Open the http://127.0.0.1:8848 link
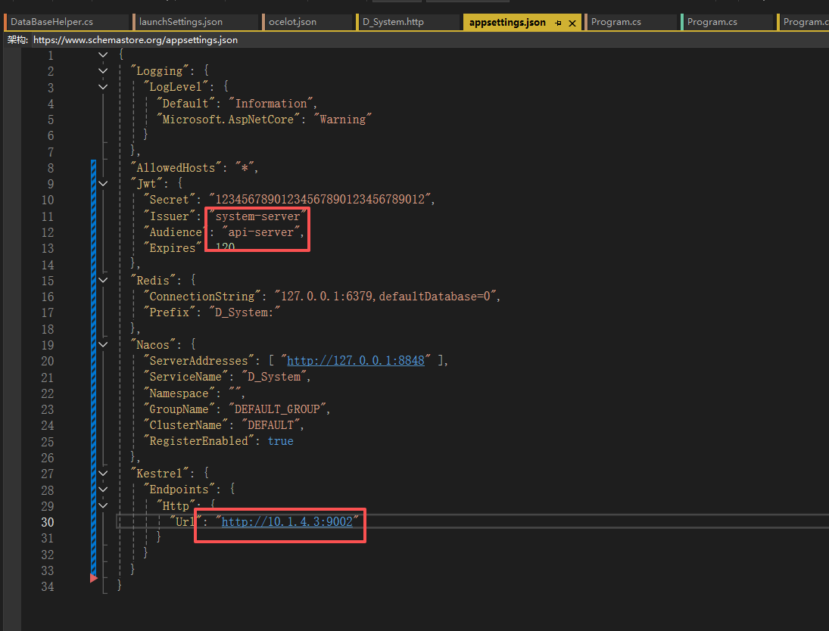This screenshot has height=631, width=829. [356, 361]
